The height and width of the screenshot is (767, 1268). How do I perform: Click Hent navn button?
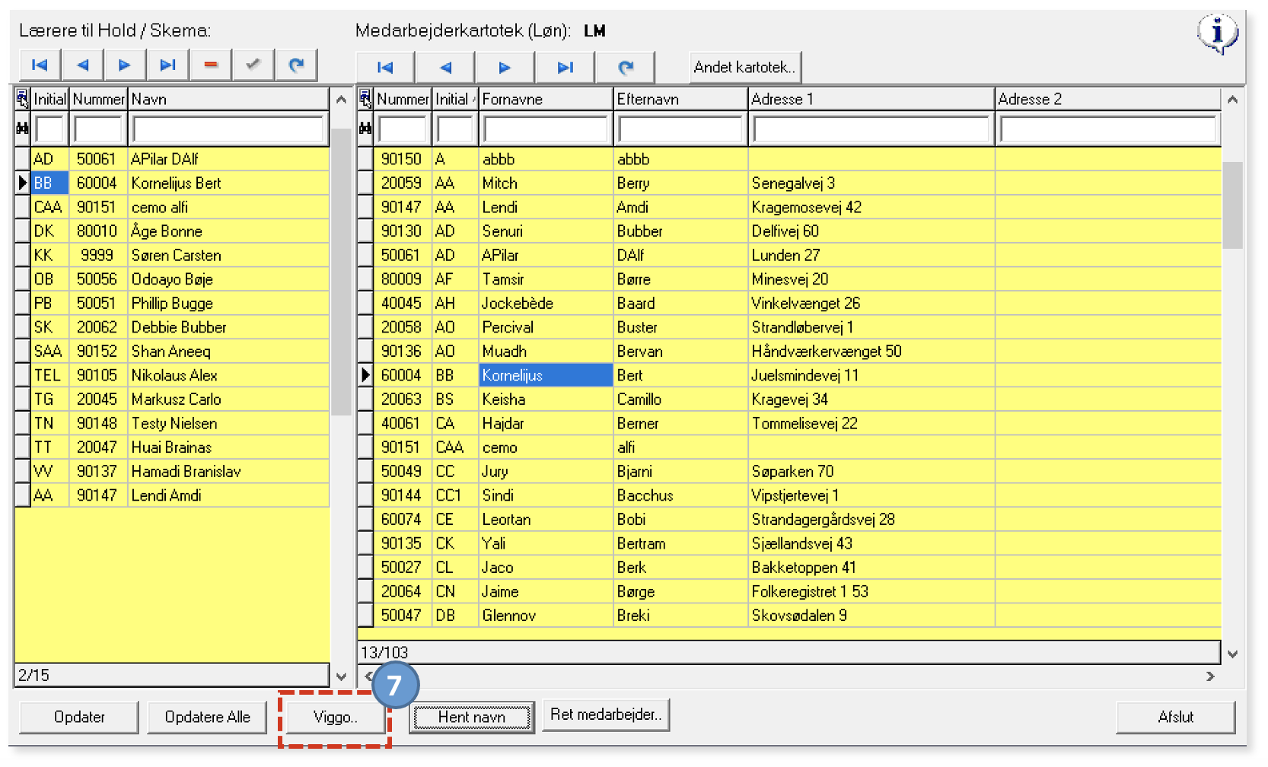point(471,717)
